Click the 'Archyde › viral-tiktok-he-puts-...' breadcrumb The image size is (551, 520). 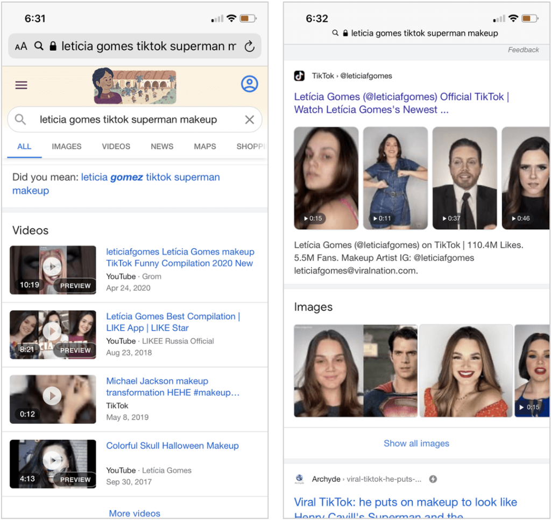pyautogui.click(x=366, y=479)
